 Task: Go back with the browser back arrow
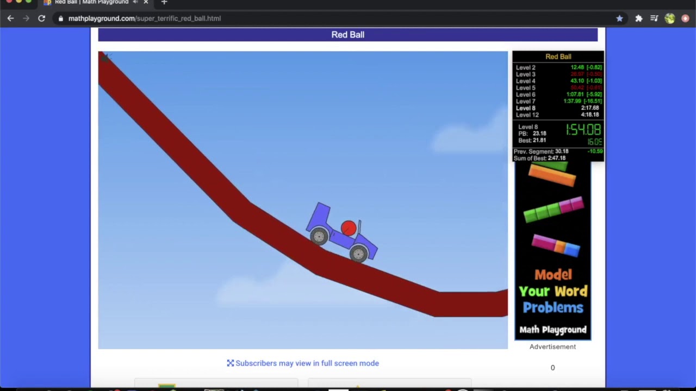pos(10,18)
